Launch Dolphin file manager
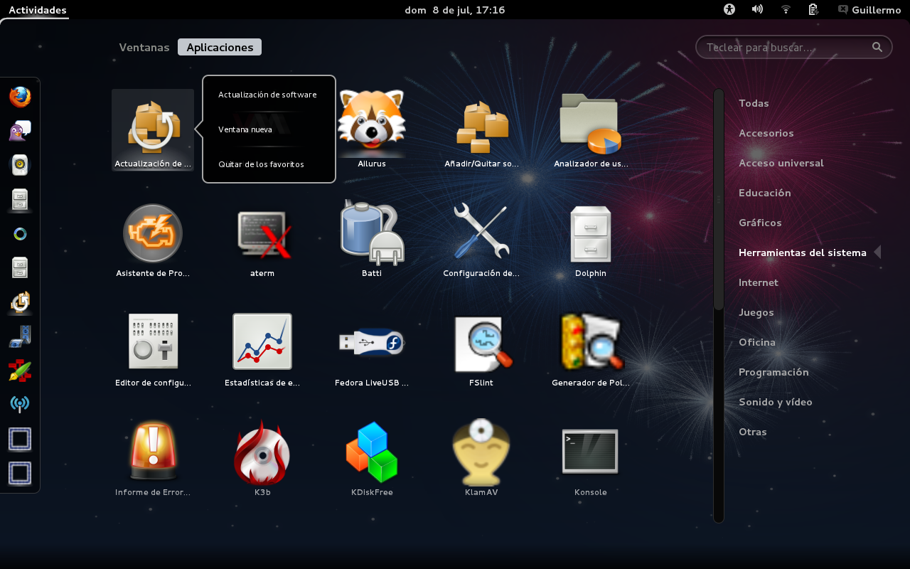The image size is (910, 569). pyautogui.click(x=591, y=239)
